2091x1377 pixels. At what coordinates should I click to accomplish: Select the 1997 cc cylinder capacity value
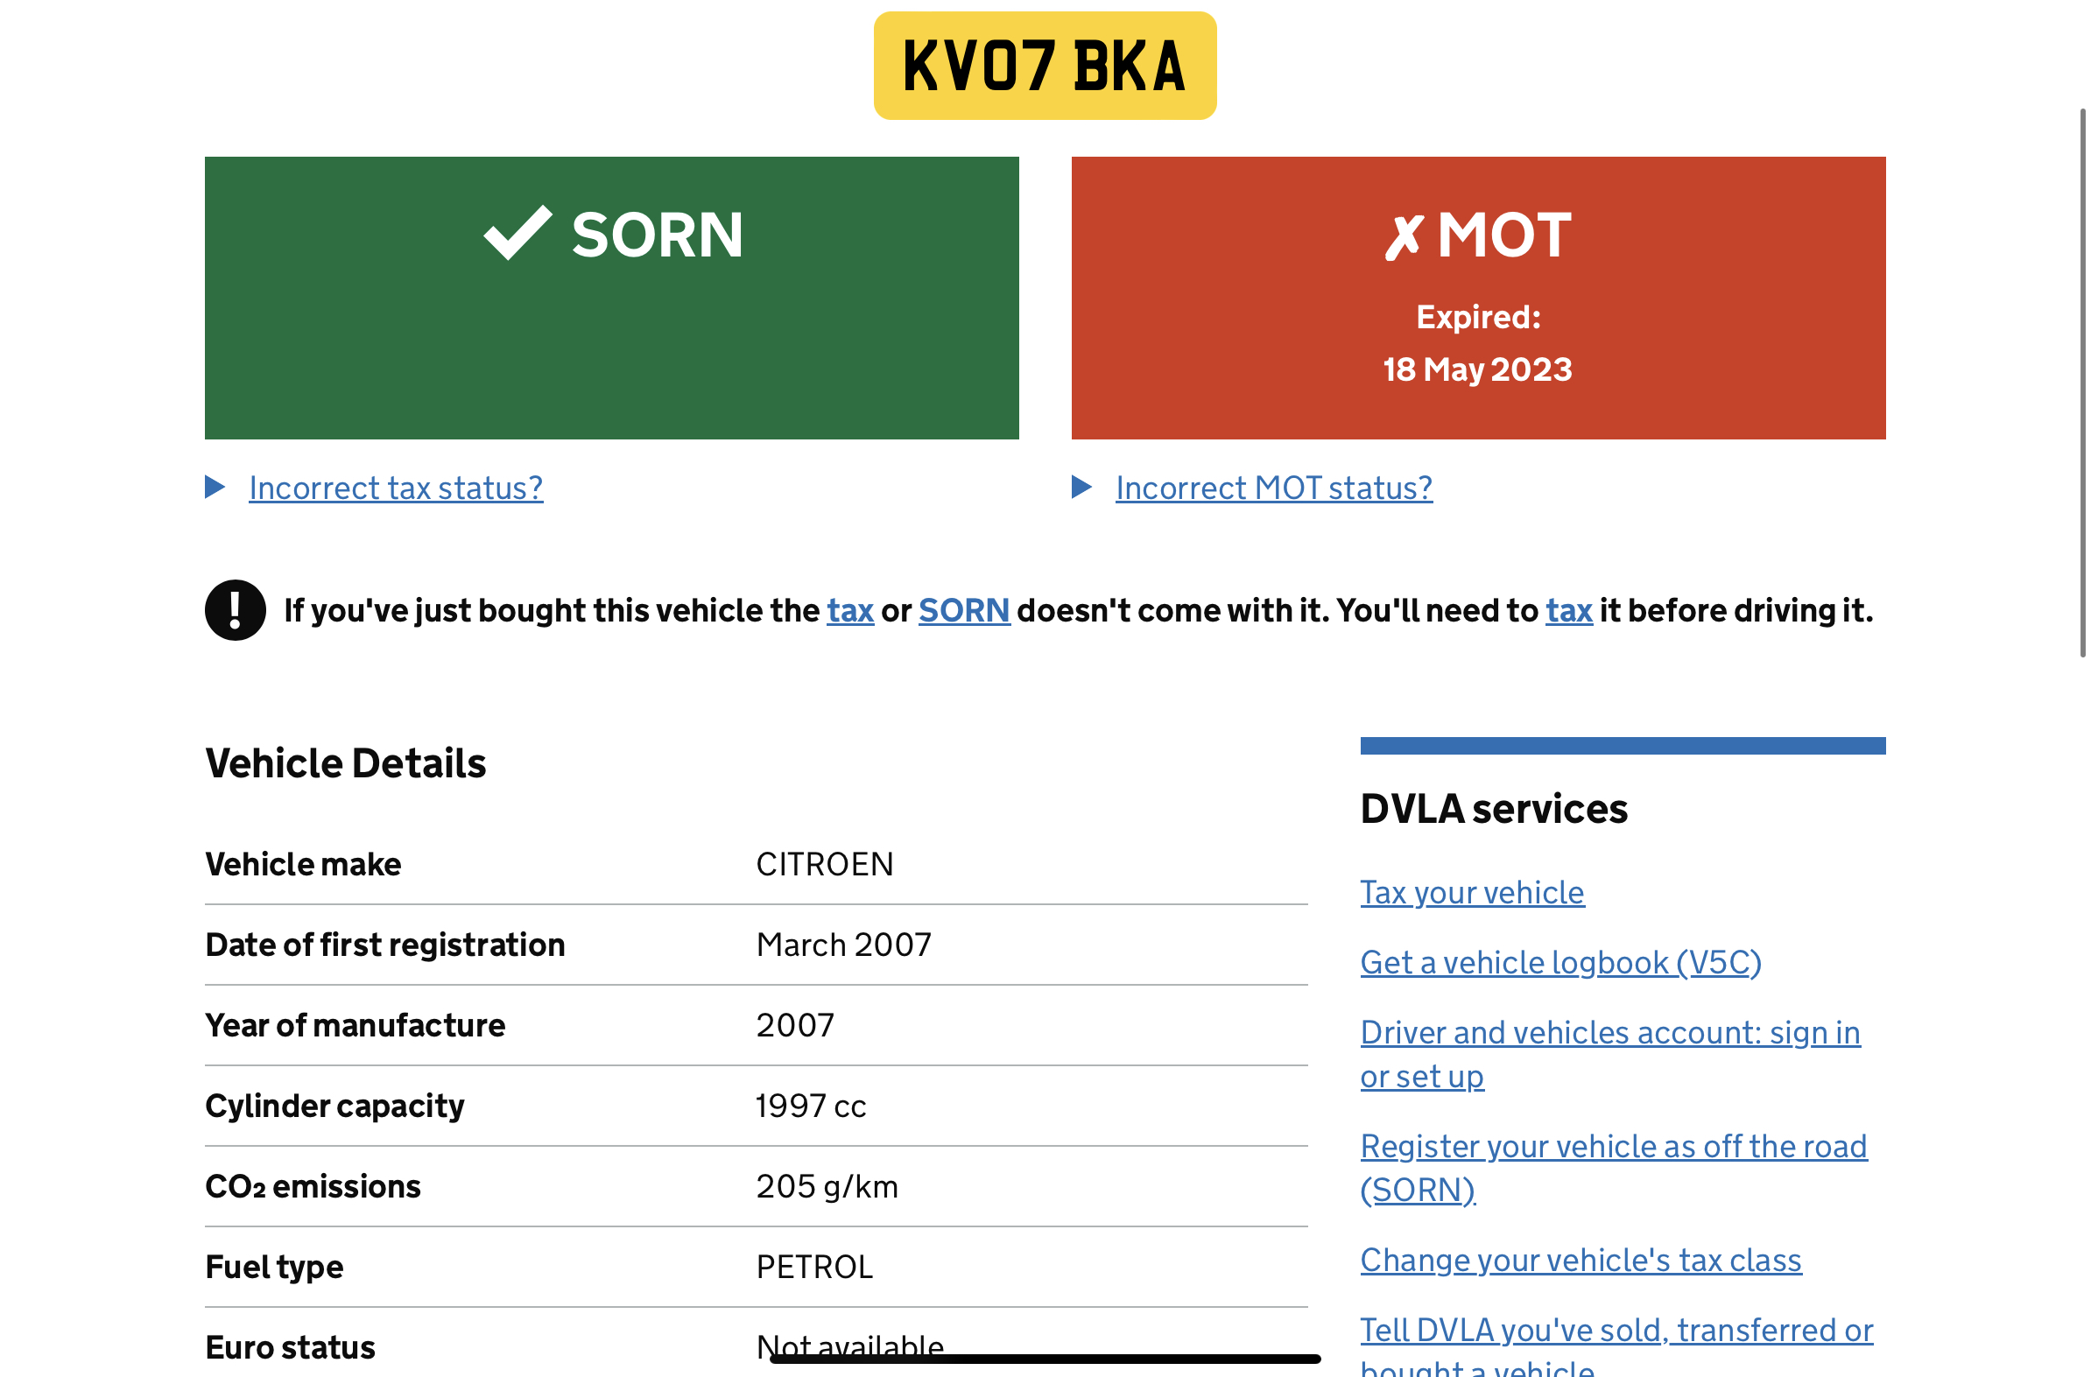tap(811, 1106)
